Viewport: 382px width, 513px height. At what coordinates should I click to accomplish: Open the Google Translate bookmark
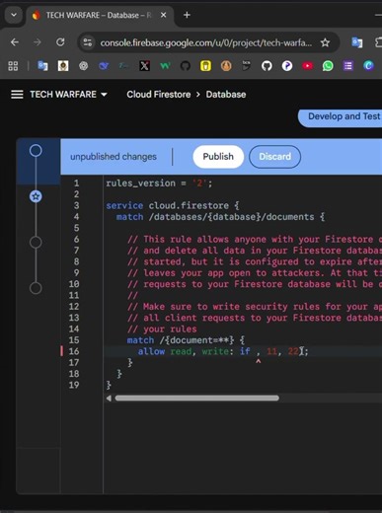click(x=42, y=66)
